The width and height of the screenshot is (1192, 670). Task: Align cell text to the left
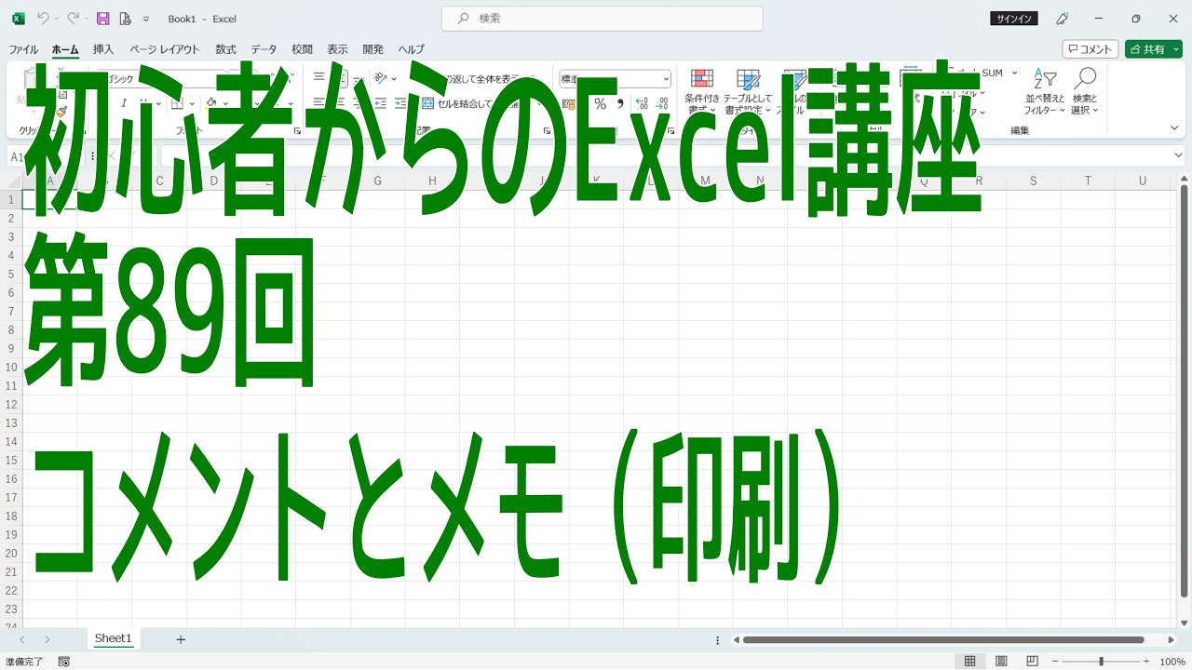(318, 103)
